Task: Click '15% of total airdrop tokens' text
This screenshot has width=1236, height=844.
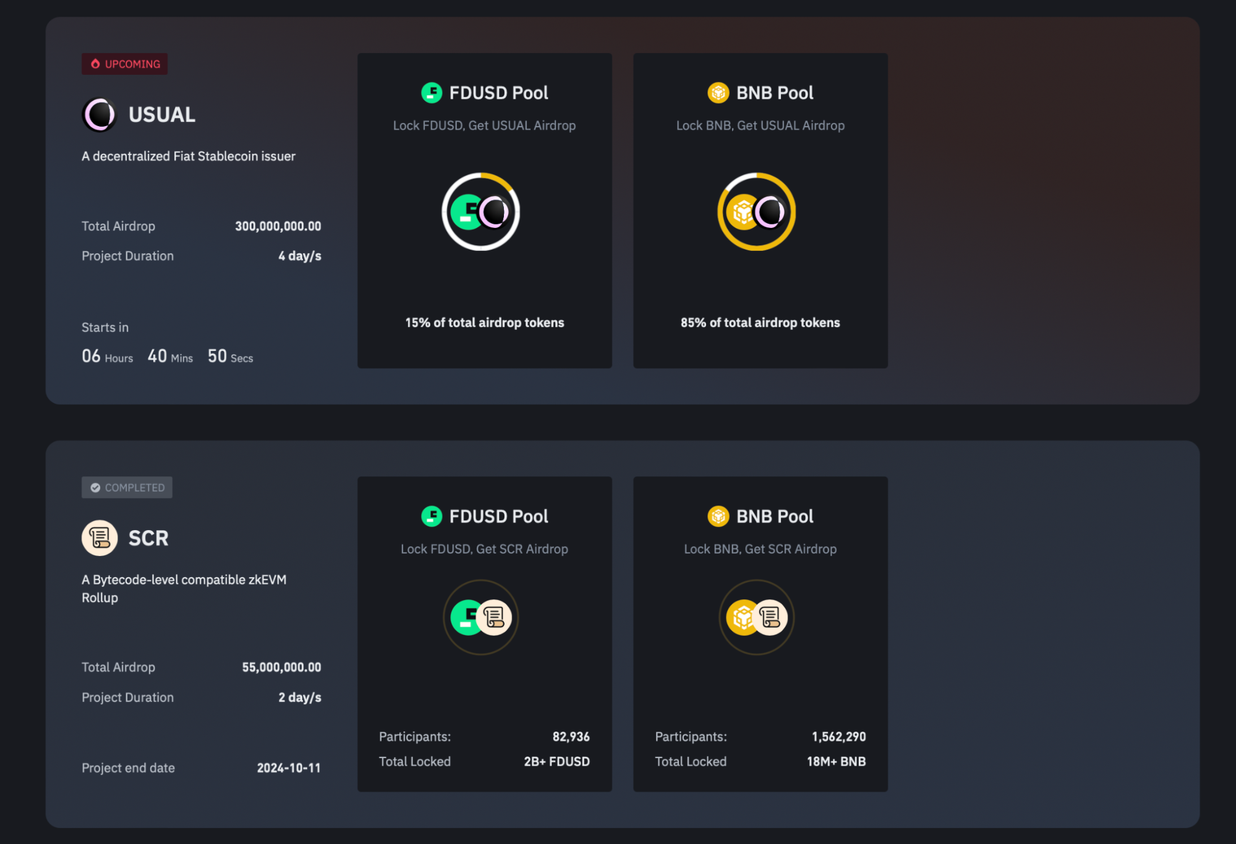Action: pos(485,323)
